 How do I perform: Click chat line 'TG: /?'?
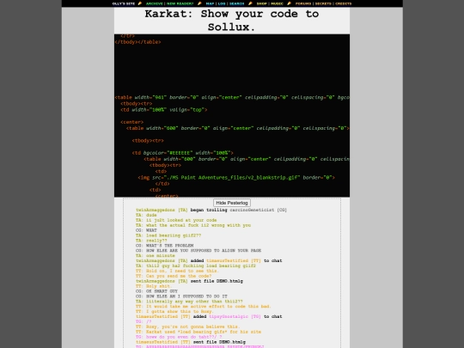(143, 321)
